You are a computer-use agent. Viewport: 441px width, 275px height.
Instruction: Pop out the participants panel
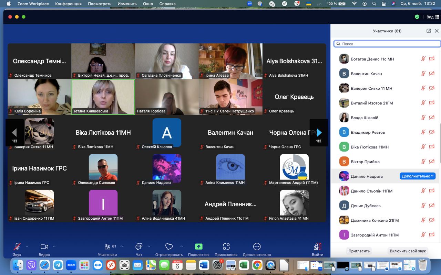[x=429, y=31]
